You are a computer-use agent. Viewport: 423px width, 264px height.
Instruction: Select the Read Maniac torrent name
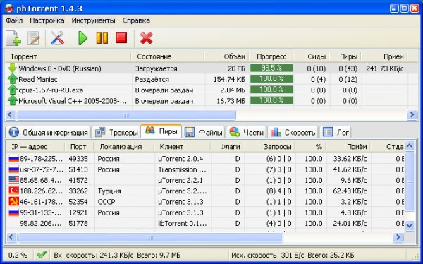(x=38, y=79)
